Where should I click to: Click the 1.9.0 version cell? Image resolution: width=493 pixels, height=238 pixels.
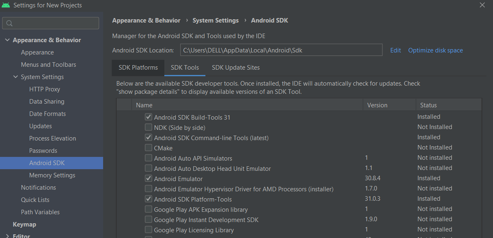tap(371, 219)
